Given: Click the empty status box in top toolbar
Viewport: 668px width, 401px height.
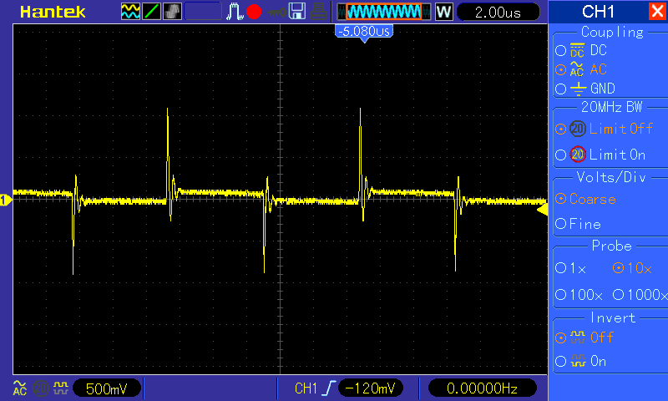Looking at the screenshot, I should (203, 12).
